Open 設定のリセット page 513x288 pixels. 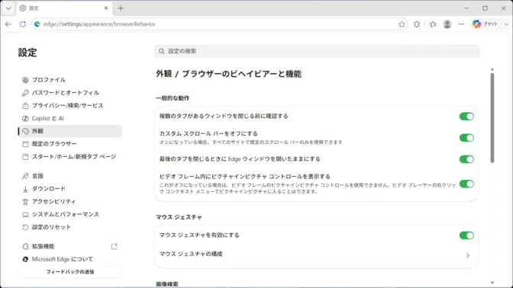pyautogui.click(x=70, y=227)
